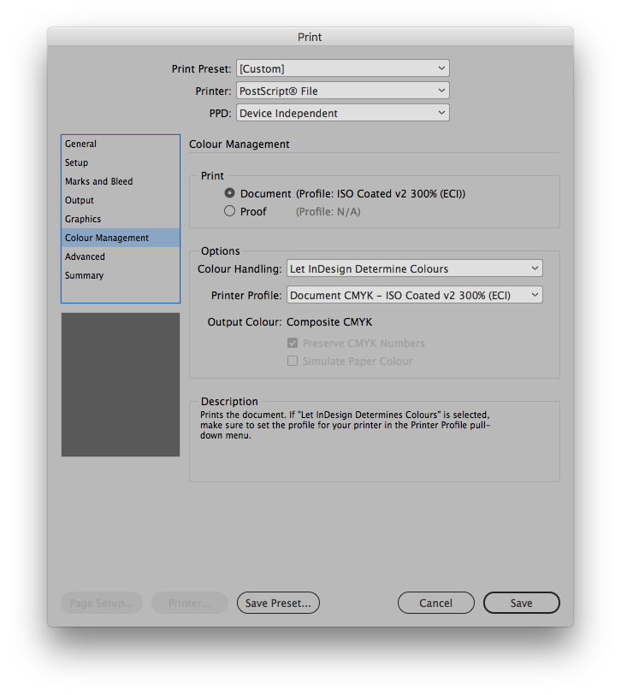Viewport: 621px width, 695px height.
Task: Click the greyed Printer... button
Action: click(189, 603)
